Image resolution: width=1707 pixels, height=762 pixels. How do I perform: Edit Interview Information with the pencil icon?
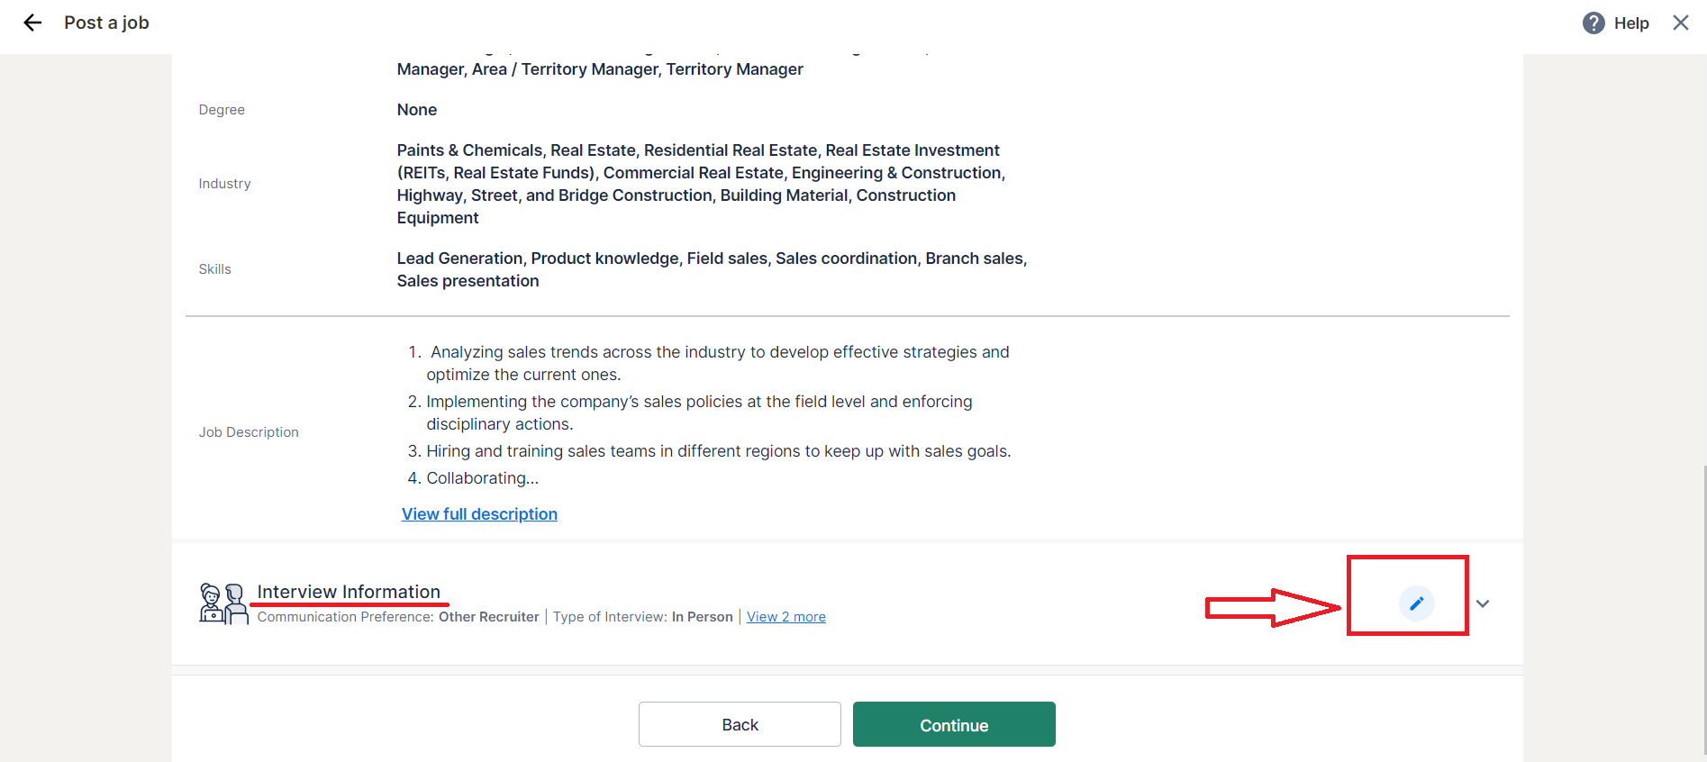(x=1416, y=603)
